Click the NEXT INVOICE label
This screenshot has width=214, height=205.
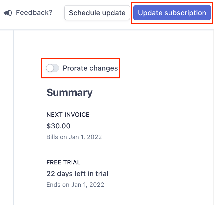click(x=68, y=115)
